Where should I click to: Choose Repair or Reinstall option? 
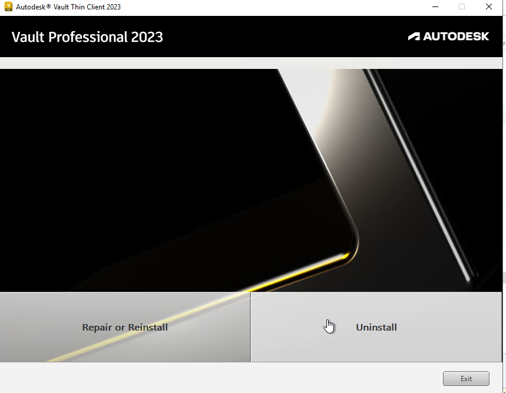point(125,327)
